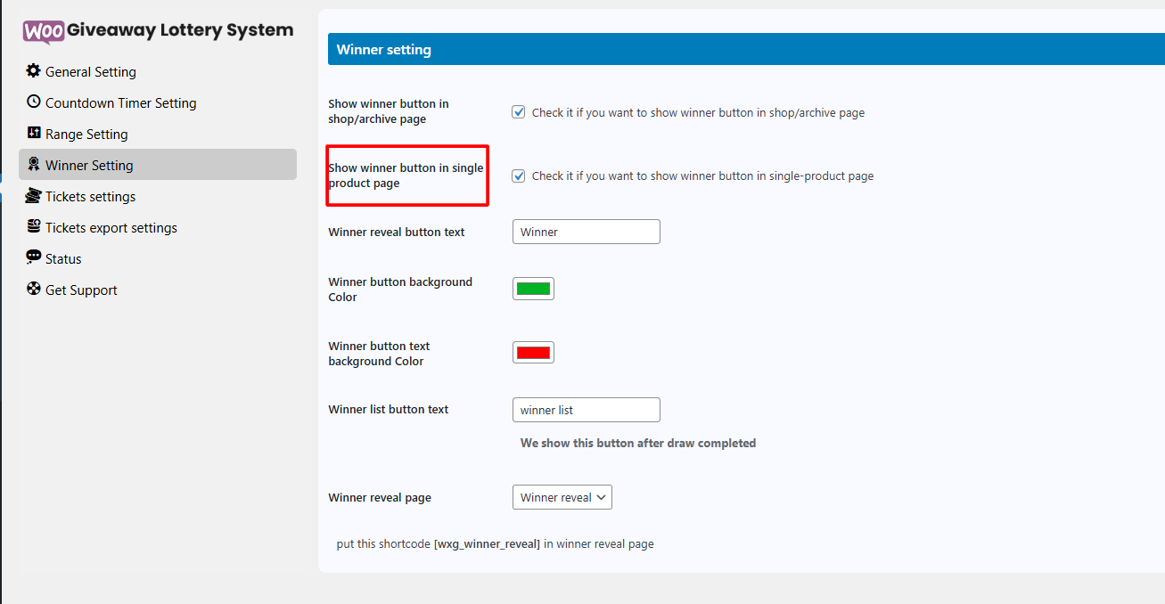
Task: Open the General Setting menu item
Action: [90, 72]
